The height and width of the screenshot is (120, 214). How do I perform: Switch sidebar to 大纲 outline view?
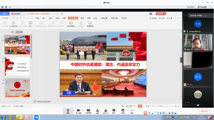pyautogui.click(x=12, y=32)
